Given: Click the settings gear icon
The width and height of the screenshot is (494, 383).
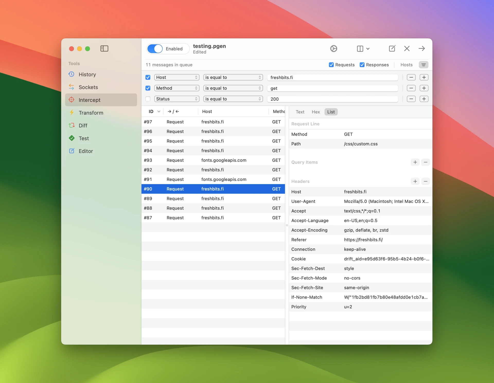Looking at the screenshot, I should point(333,49).
